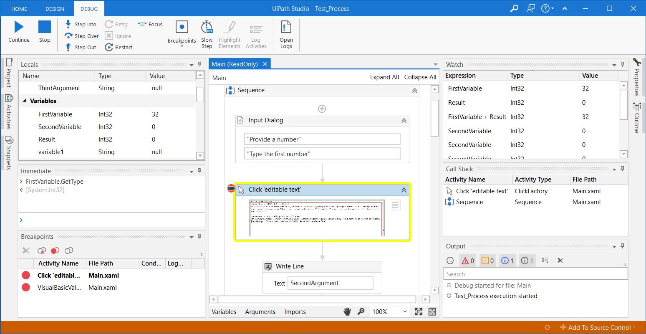Click the Write Line Text field
Image resolution: width=646 pixels, height=334 pixels.
(331, 283)
